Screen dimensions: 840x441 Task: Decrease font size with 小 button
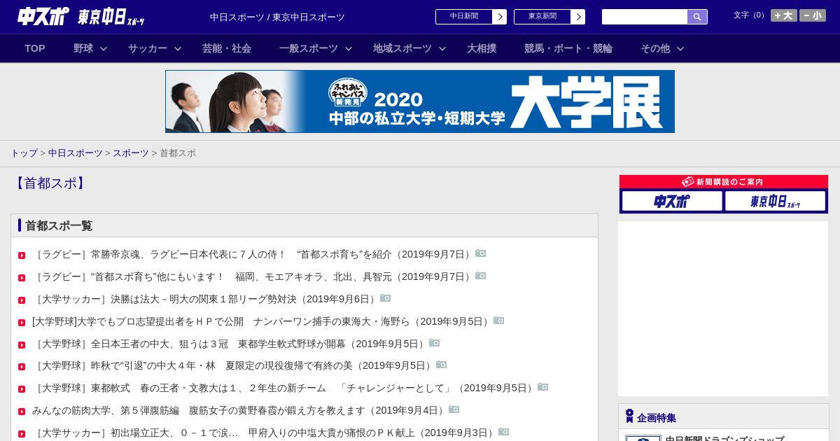pyautogui.click(x=813, y=15)
